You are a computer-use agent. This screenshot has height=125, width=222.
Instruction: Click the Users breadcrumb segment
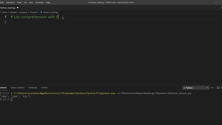[5, 12]
